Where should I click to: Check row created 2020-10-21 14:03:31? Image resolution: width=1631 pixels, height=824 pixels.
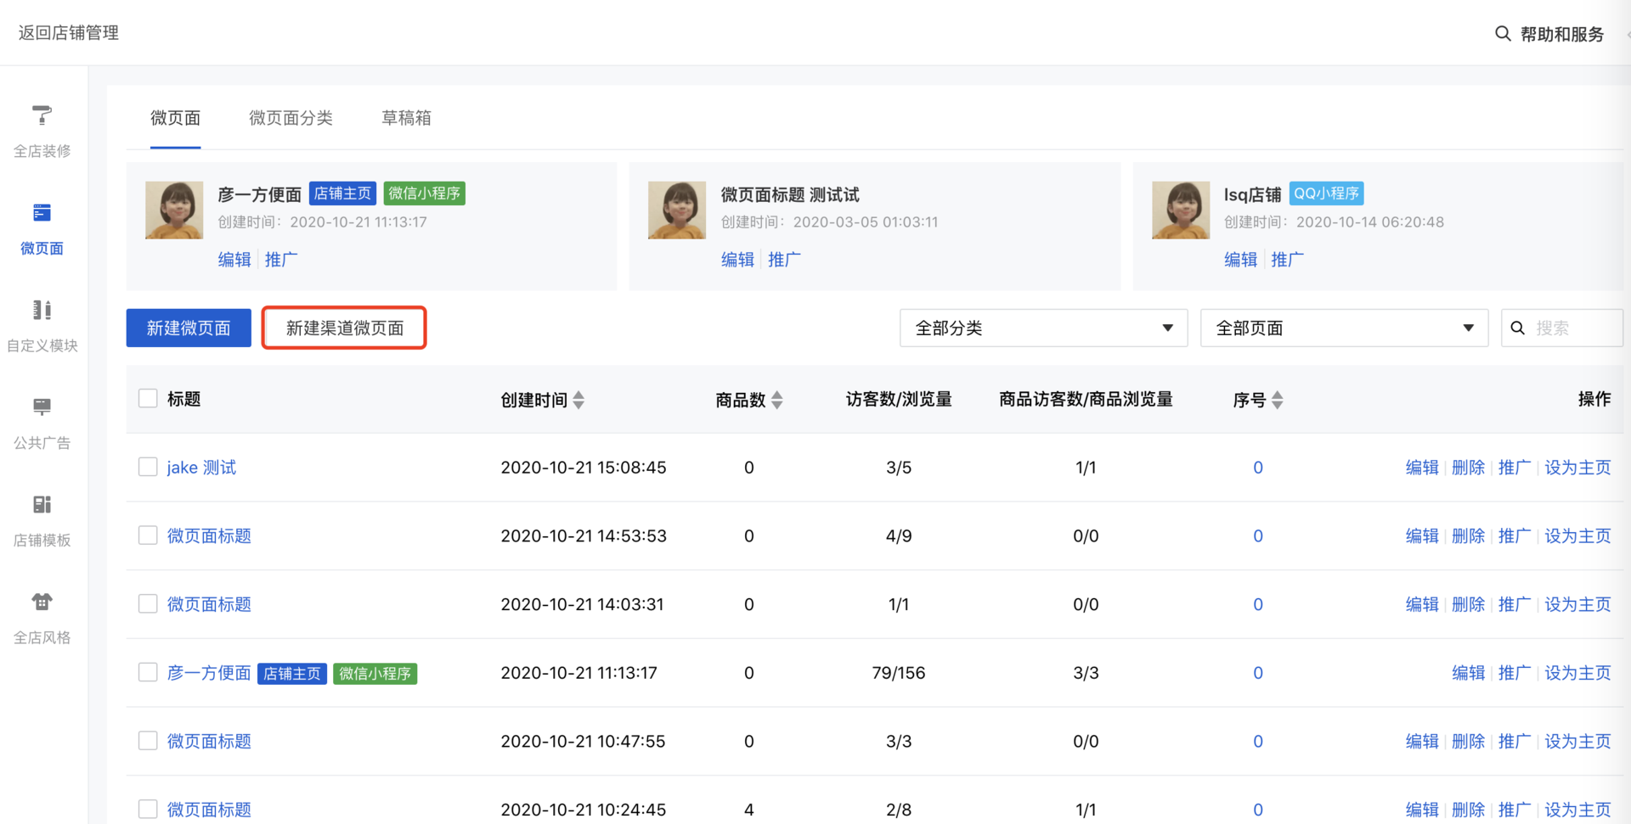coord(148,603)
